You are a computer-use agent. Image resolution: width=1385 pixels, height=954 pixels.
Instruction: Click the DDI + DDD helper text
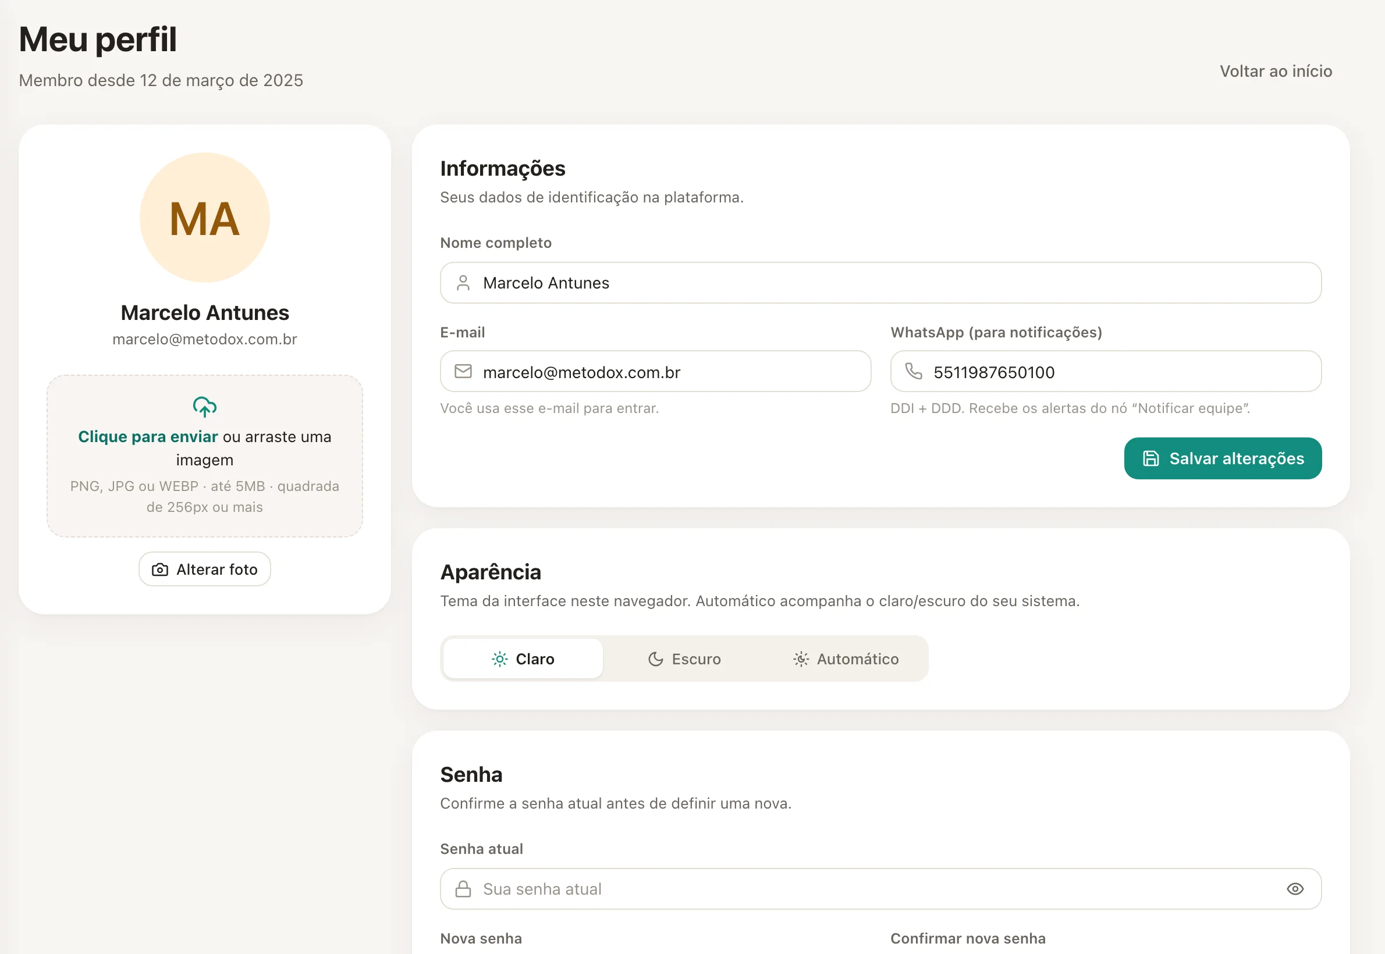click(x=1070, y=408)
